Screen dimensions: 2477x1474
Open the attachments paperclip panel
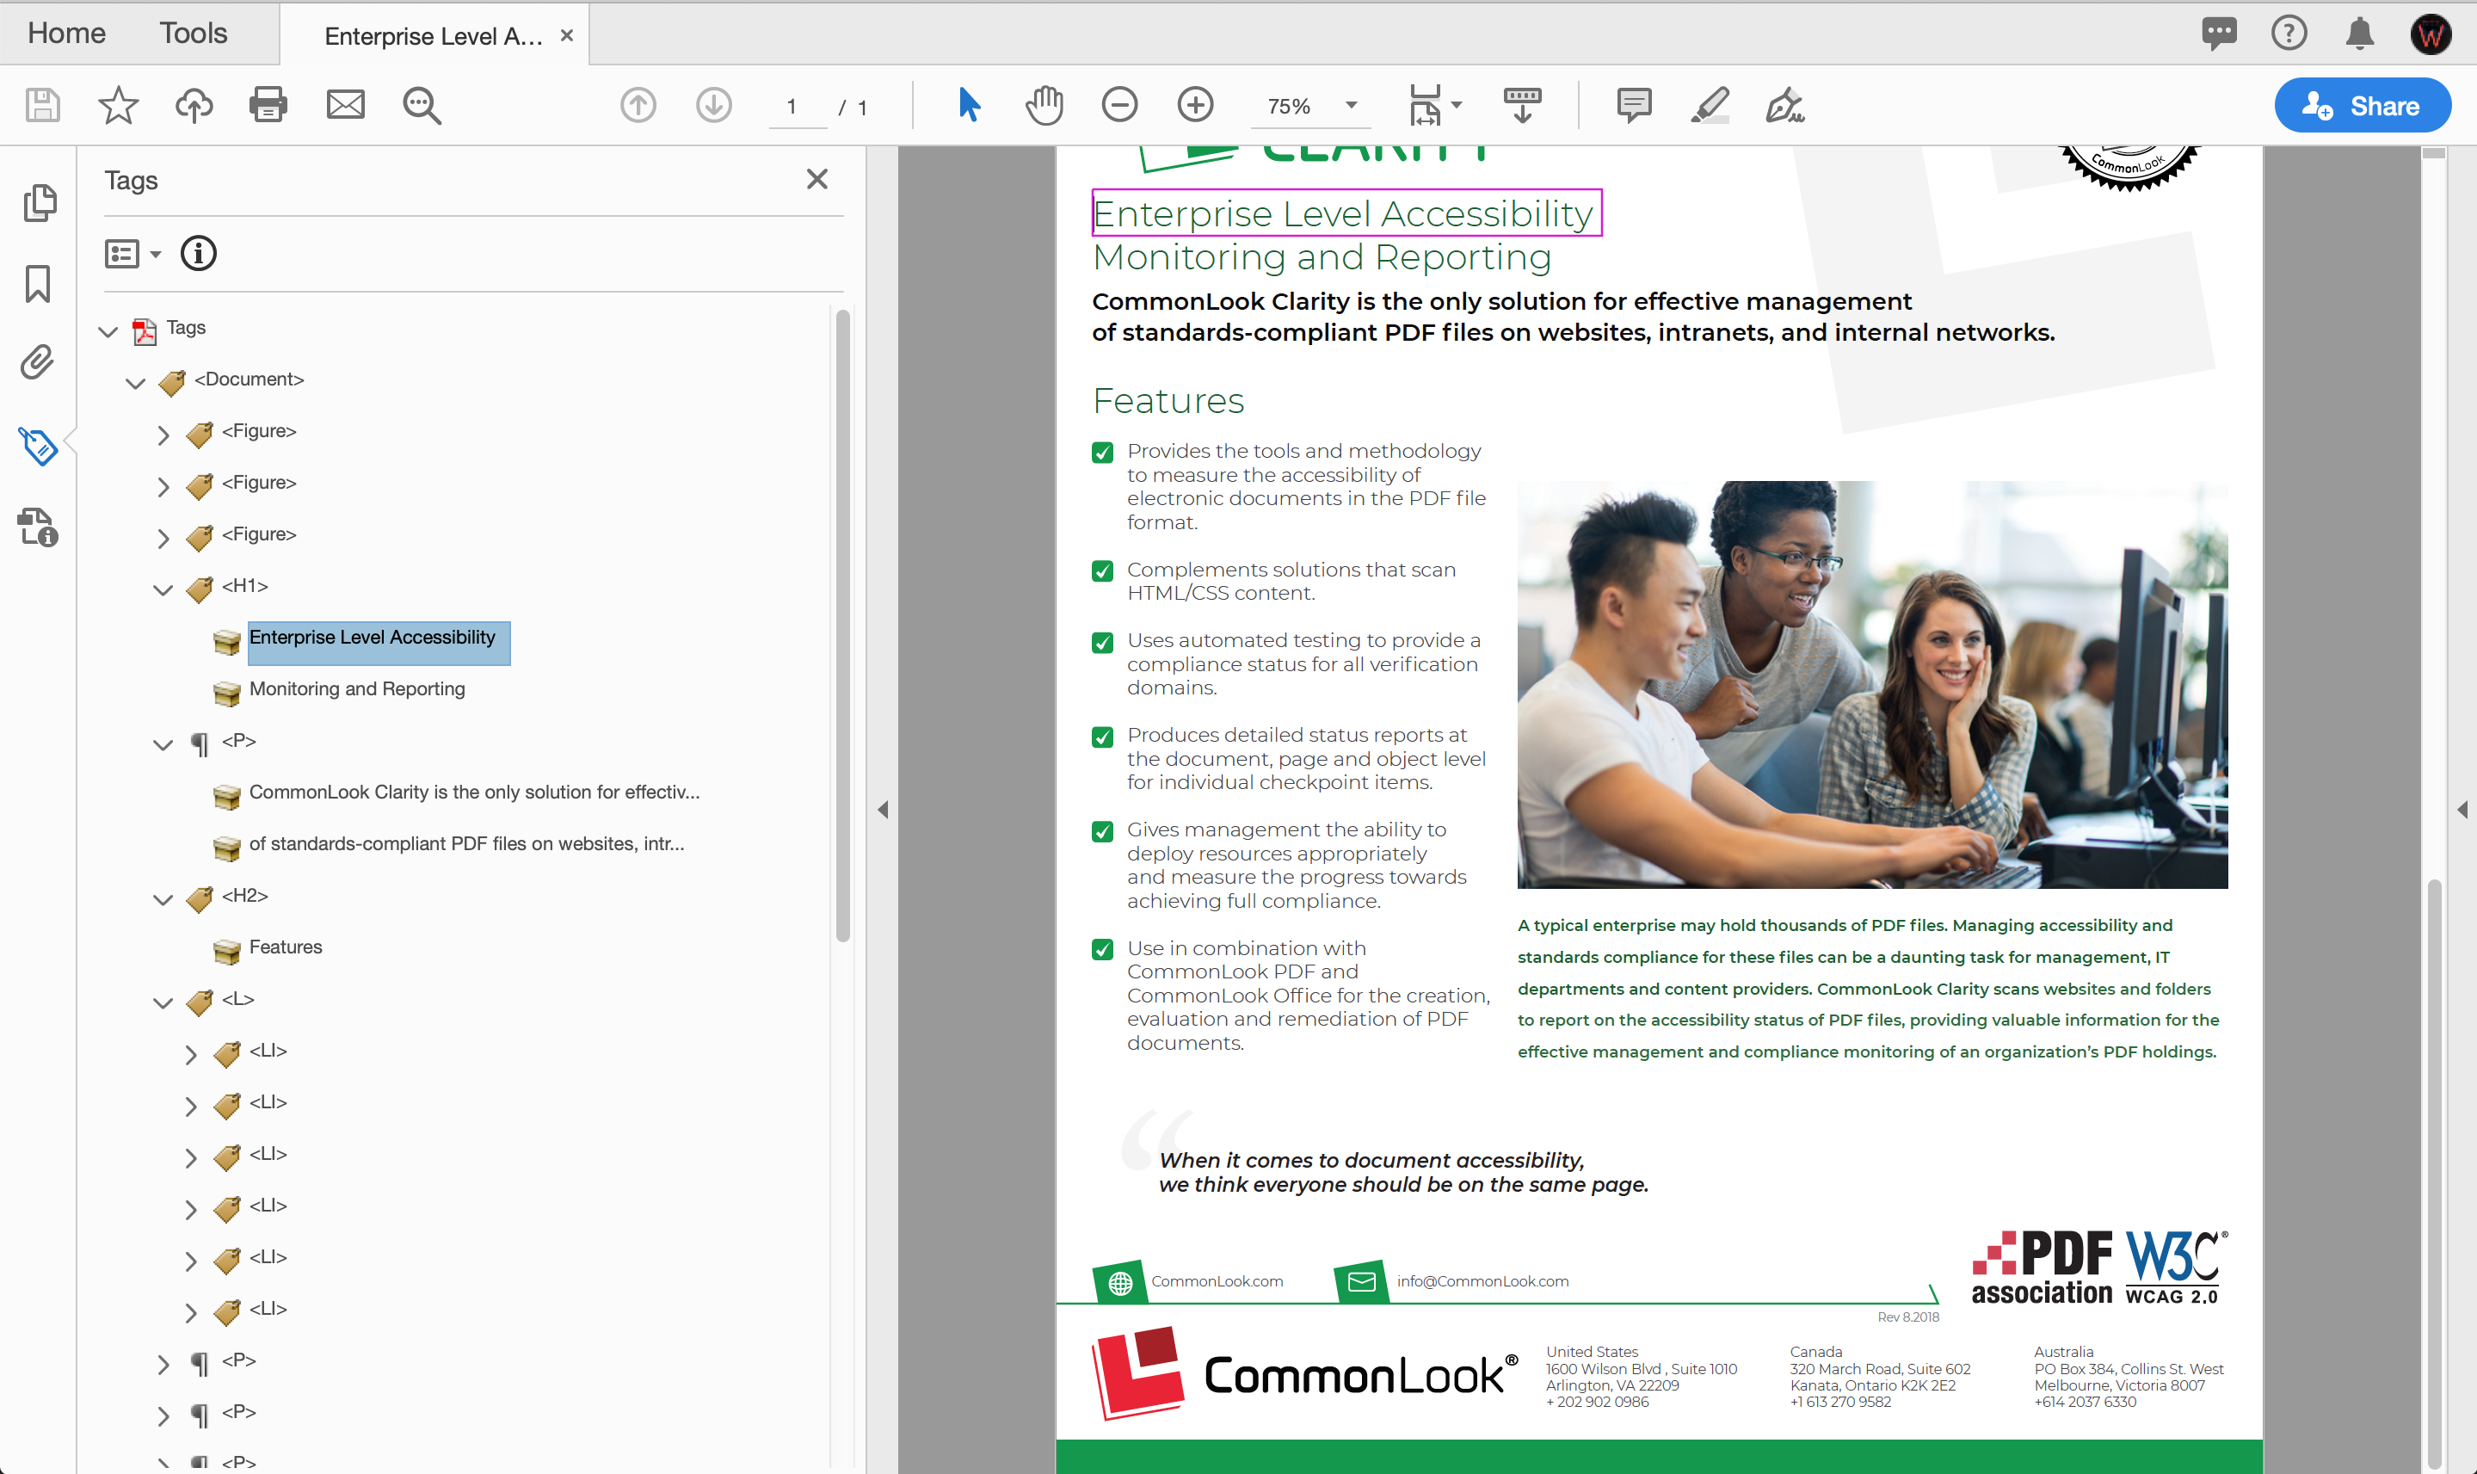point(38,362)
